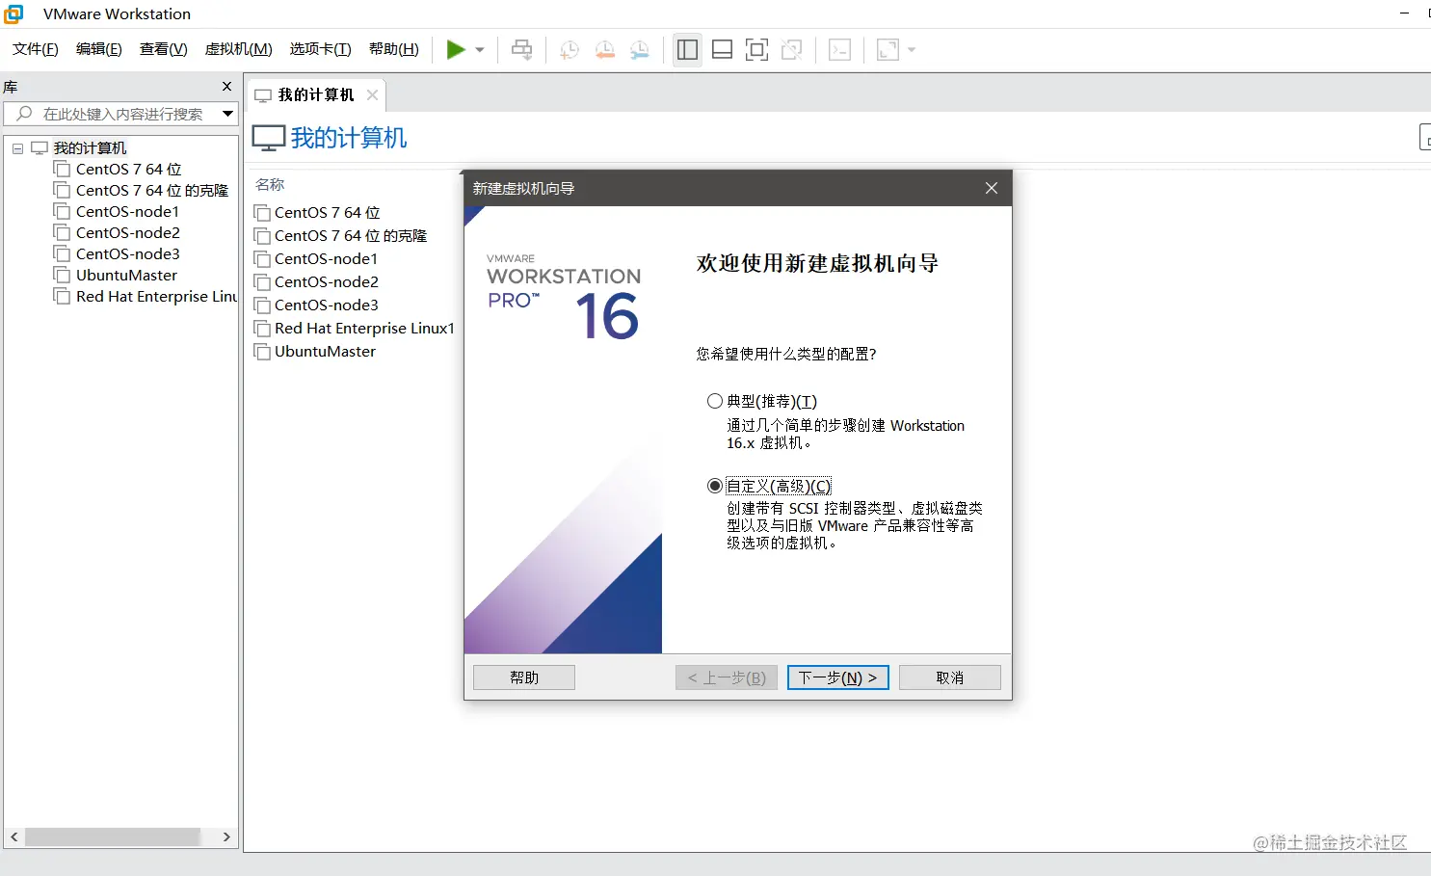Click the 名称 column header
1431x876 pixels.
(x=270, y=185)
